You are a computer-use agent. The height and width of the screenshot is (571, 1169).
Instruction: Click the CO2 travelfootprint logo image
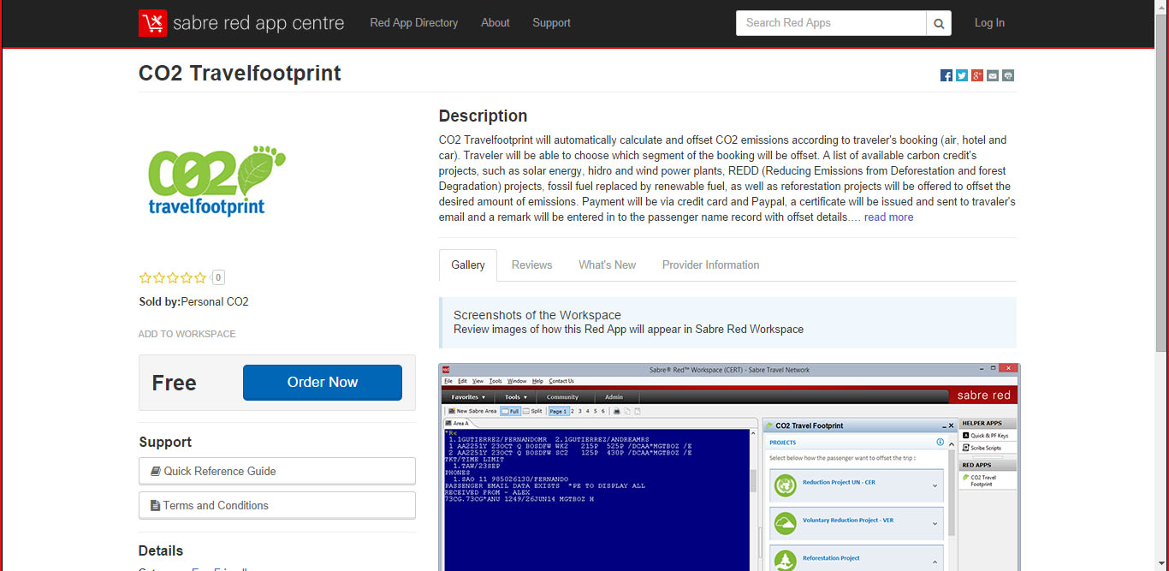(217, 181)
